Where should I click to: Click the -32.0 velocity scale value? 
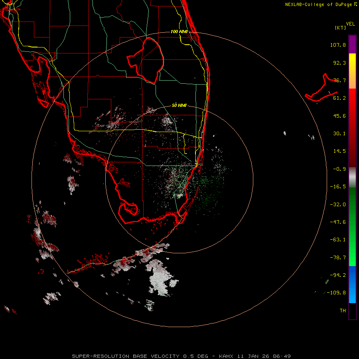tap(338, 205)
